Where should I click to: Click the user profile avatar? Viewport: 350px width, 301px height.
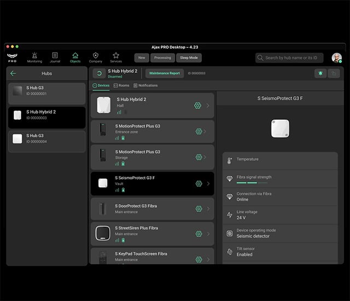pos(337,58)
